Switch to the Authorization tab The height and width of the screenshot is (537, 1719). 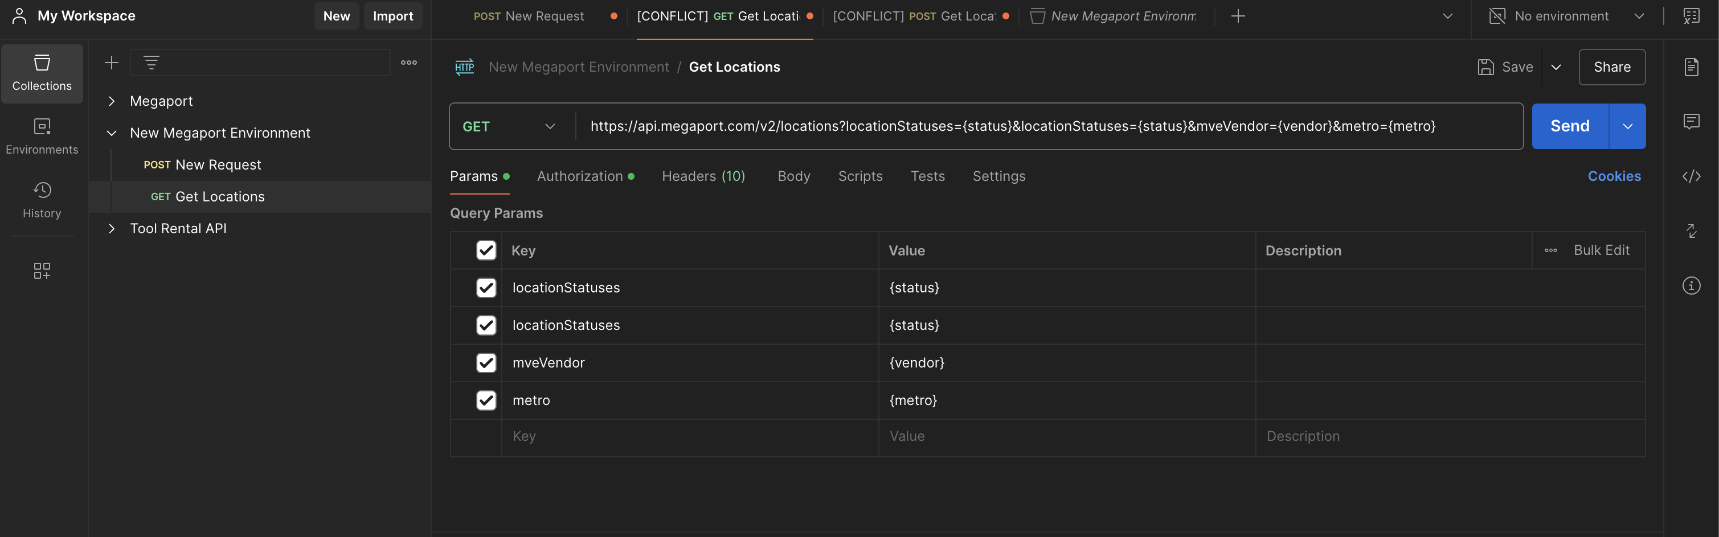tap(585, 176)
